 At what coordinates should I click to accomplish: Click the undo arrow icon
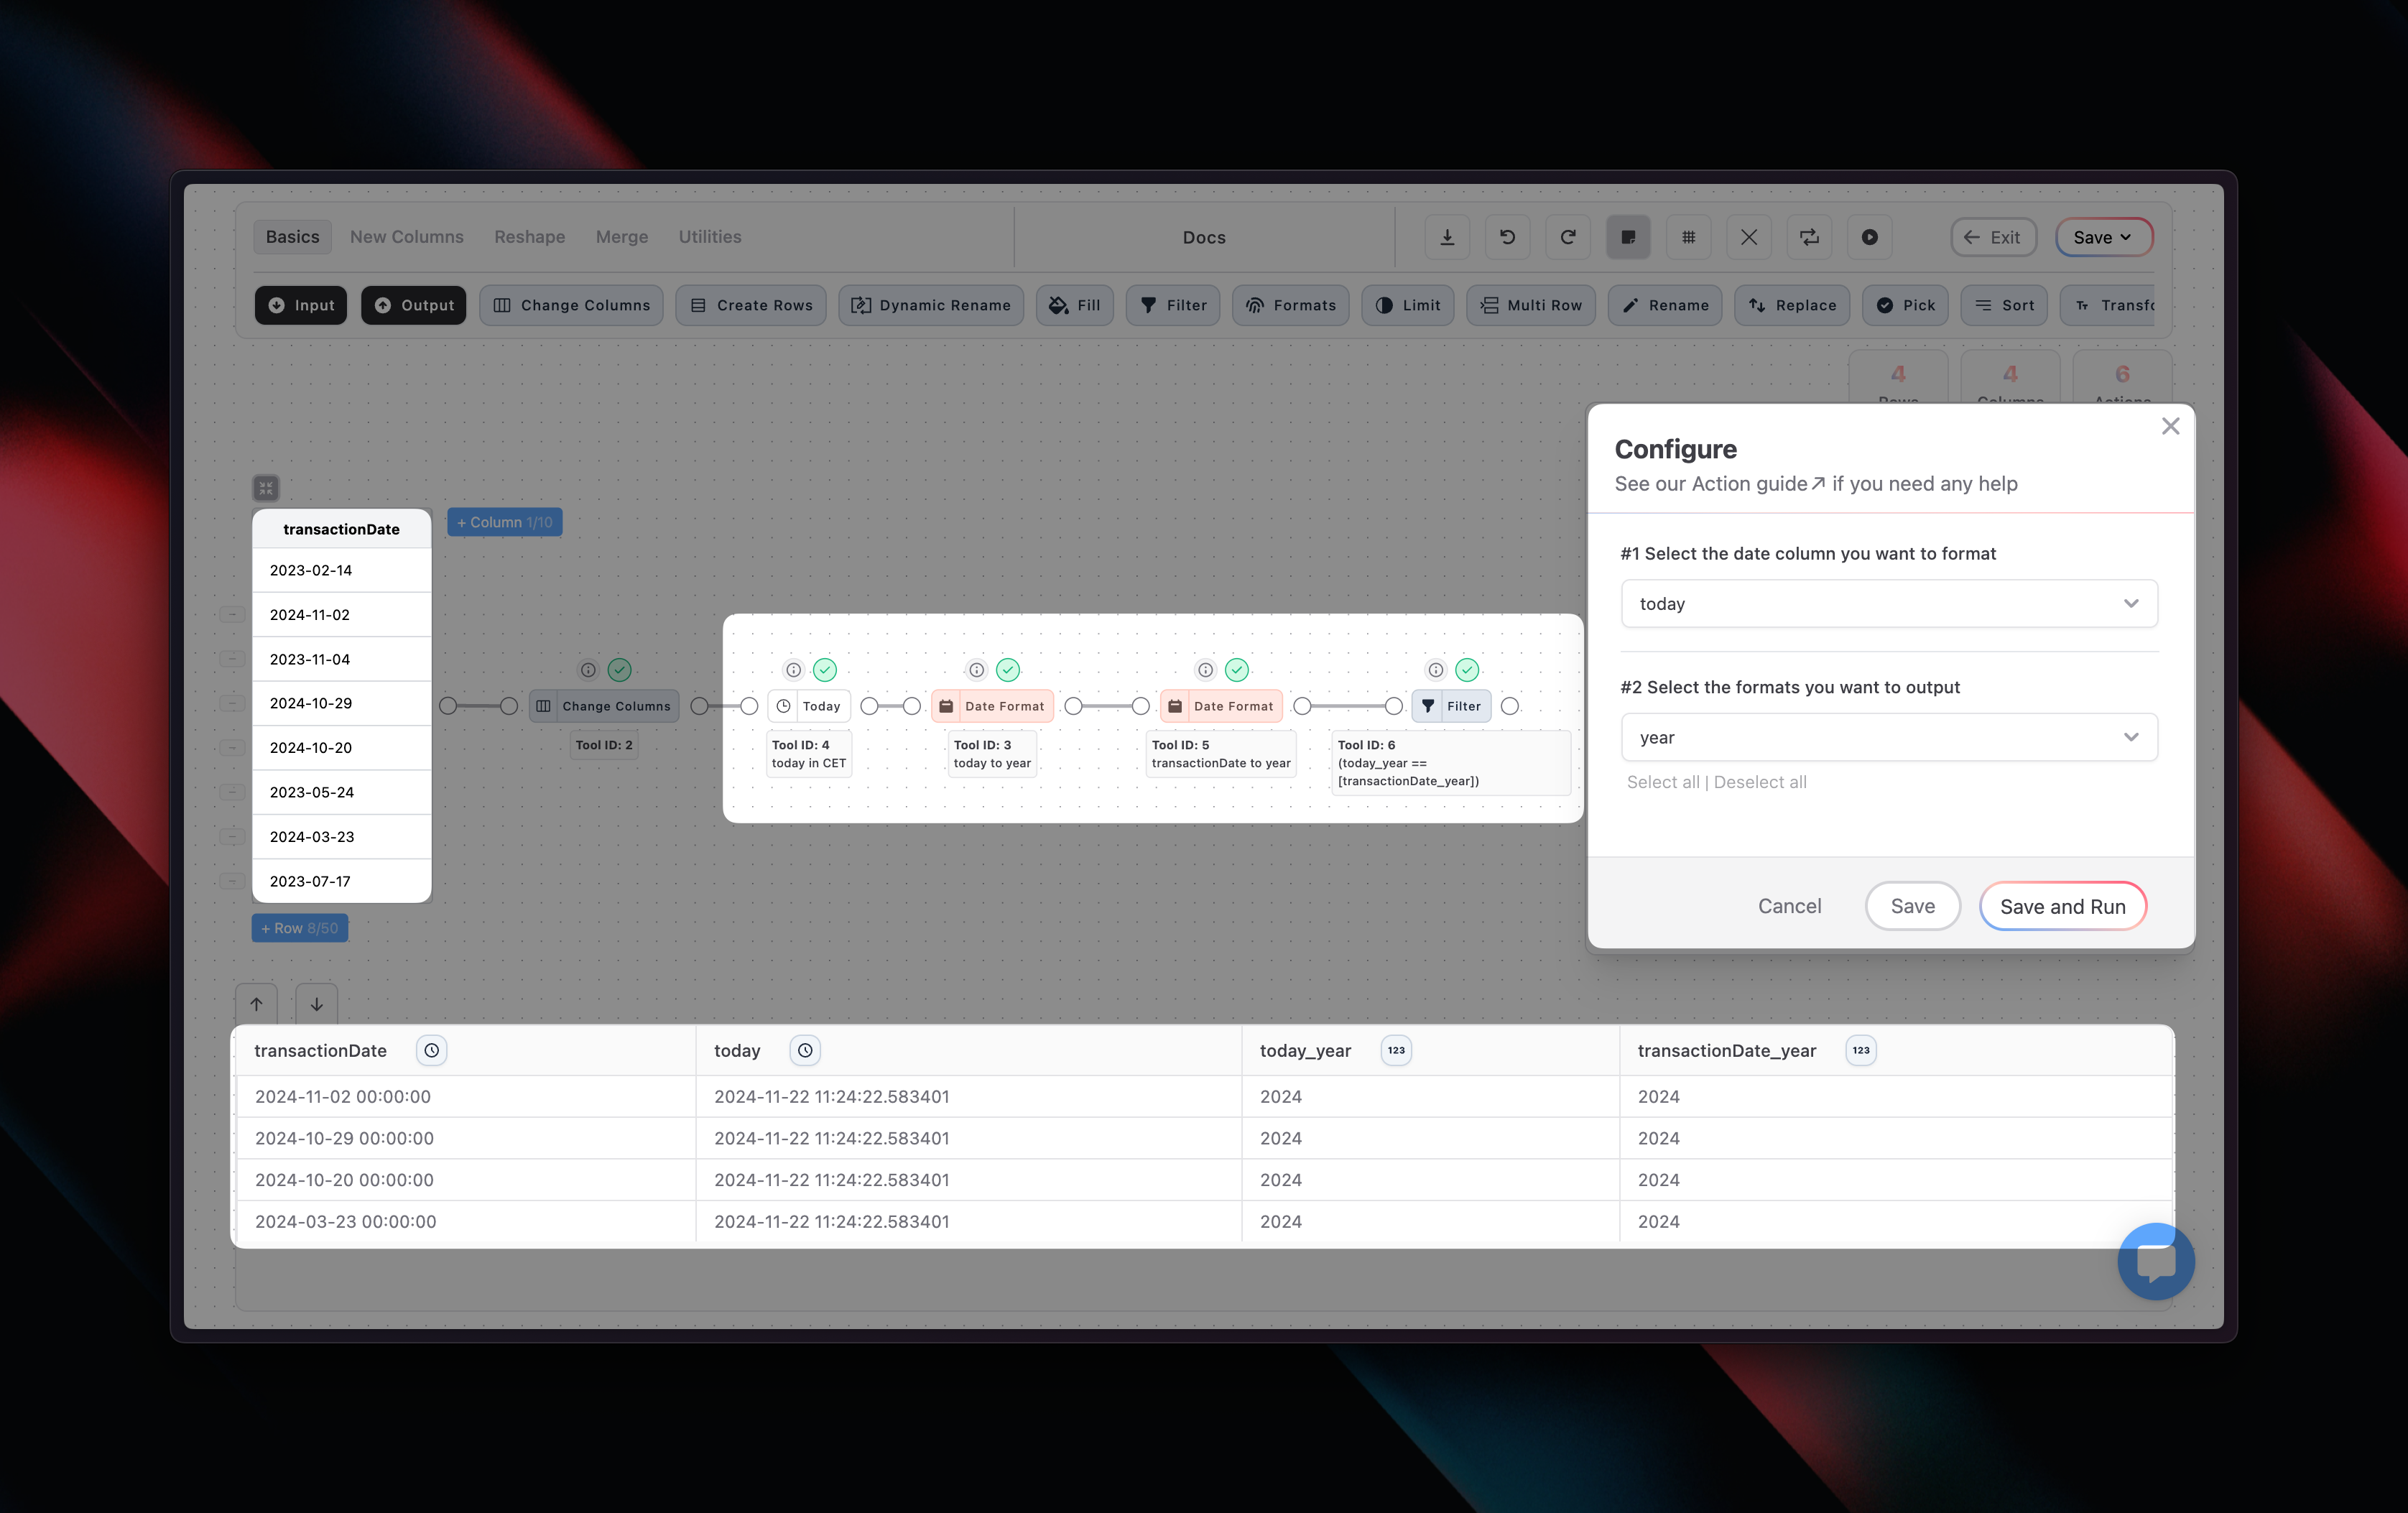click(x=1507, y=237)
